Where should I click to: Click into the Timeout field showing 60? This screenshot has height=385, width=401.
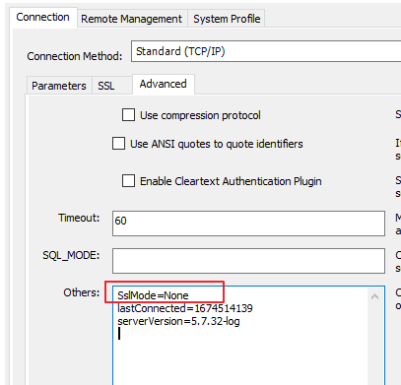coord(248,224)
